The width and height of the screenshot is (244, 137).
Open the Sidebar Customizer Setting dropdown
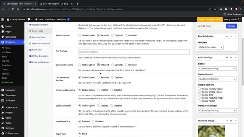click(x=217, y=68)
